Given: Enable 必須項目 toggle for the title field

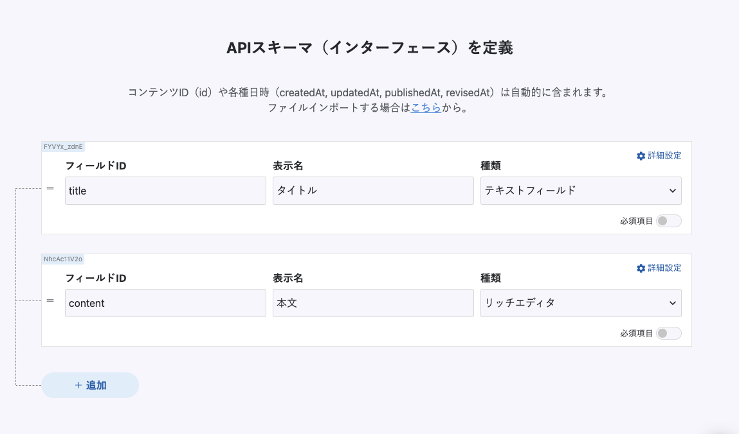Looking at the screenshot, I should tap(668, 221).
